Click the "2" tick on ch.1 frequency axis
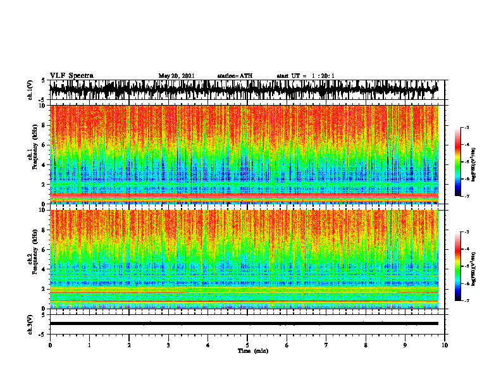Image resolution: width=501 pixels, height=387 pixels. click(x=44, y=185)
